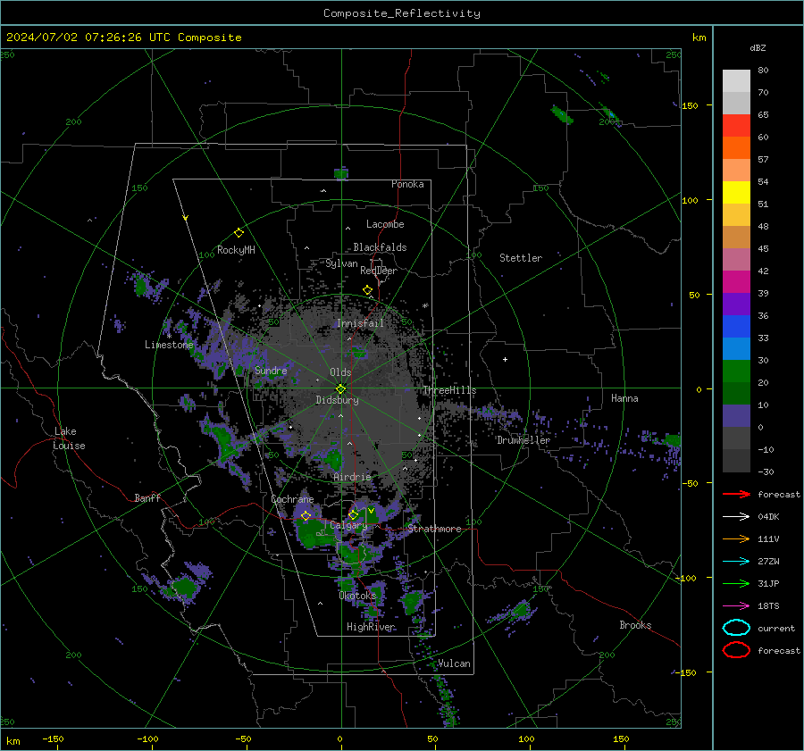Click the Sylvan label
The width and height of the screenshot is (804, 751).
[x=341, y=263]
